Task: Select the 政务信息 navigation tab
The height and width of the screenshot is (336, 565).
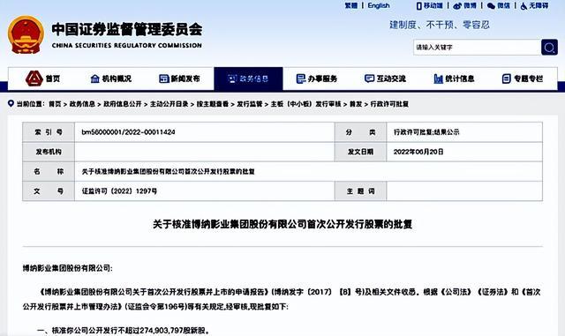Action: click(248, 78)
